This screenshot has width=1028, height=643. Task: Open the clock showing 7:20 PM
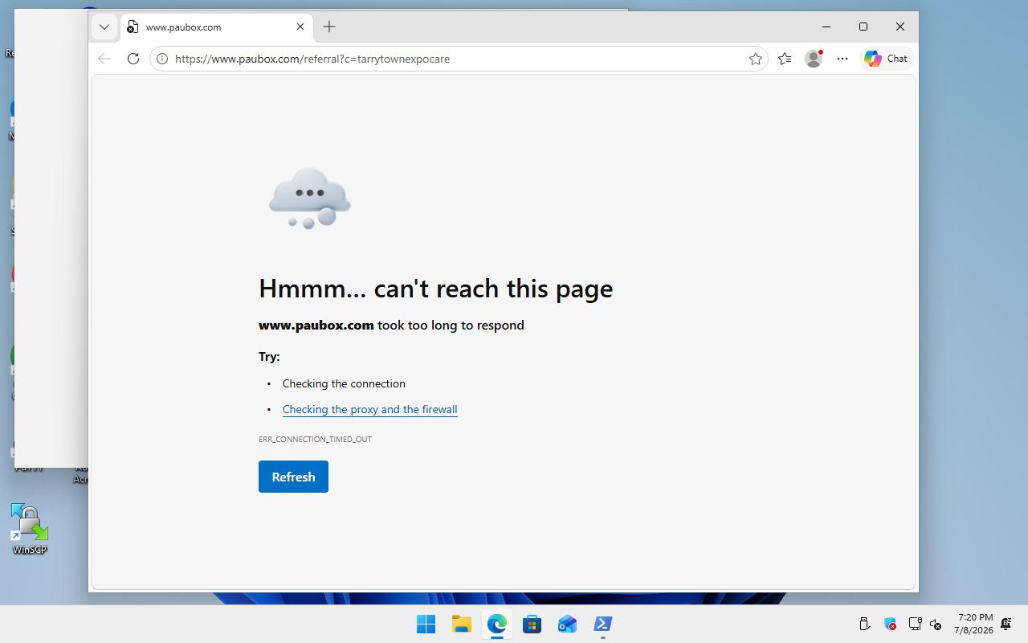[x=973, y=624]
